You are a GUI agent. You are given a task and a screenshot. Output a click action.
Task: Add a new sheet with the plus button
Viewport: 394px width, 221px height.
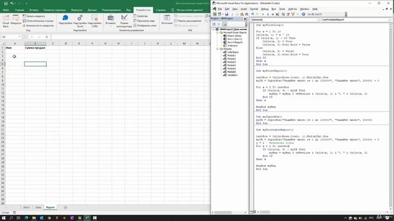point(65,207)
